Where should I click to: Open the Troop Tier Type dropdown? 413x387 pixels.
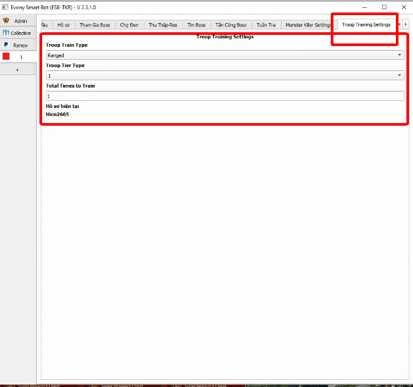(x=224, y=76)
